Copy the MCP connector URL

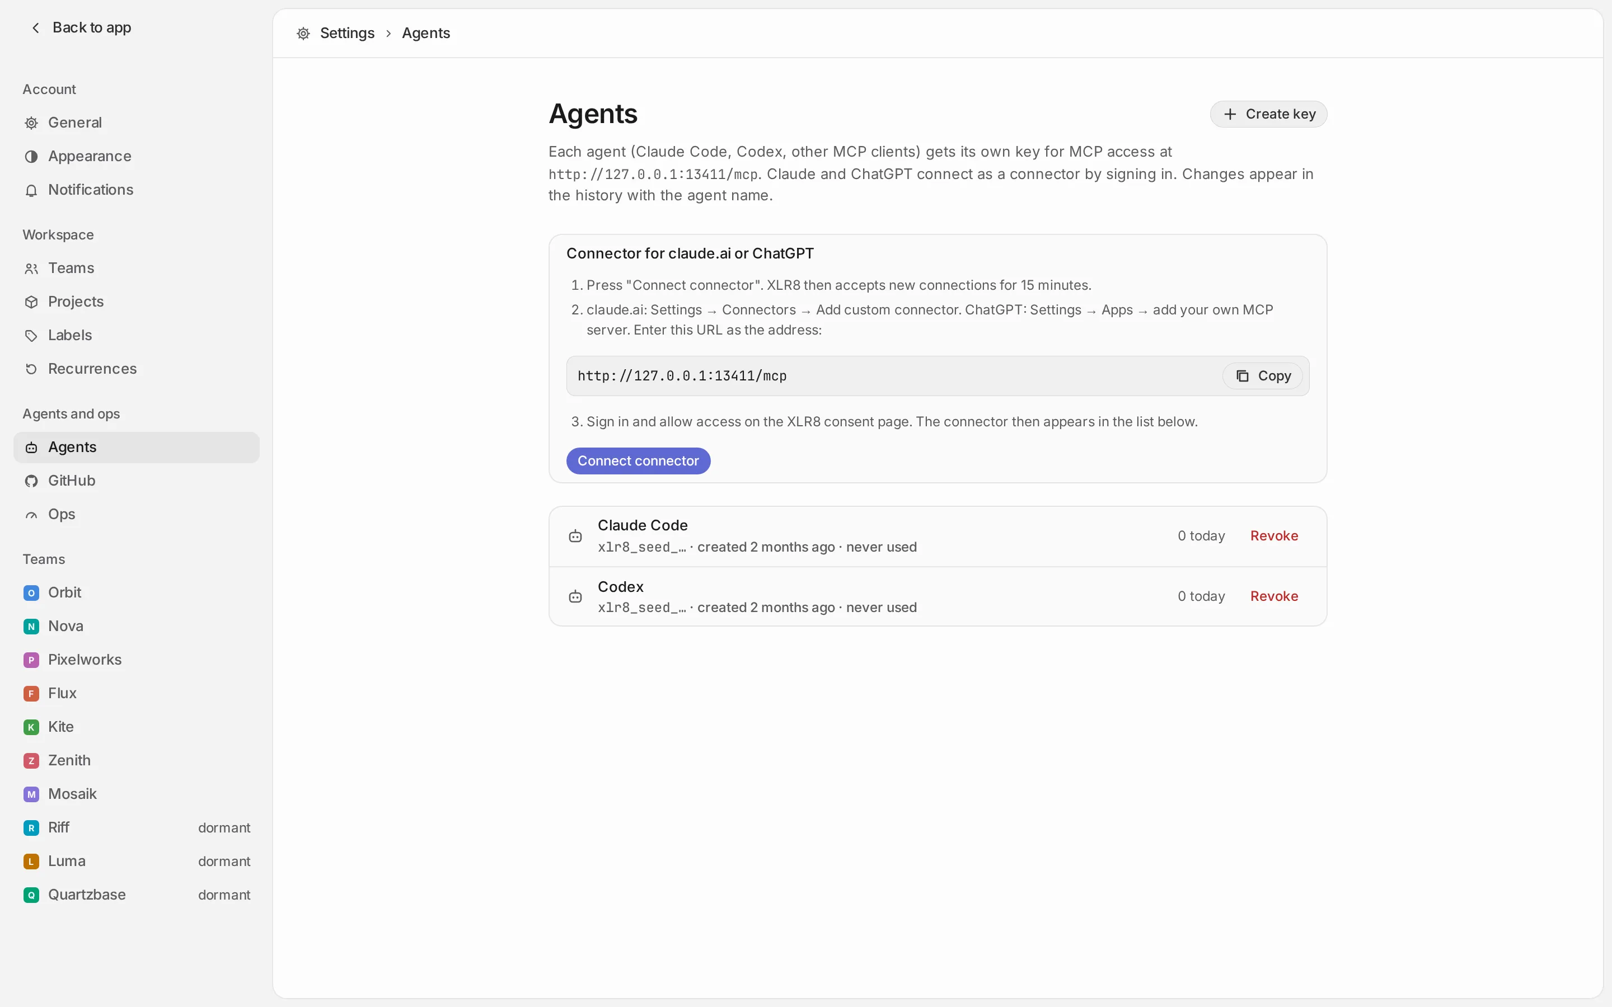tap(1262, 377)
